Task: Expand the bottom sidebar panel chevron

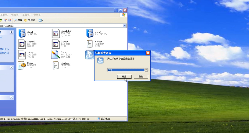Action: click(11, 97)
